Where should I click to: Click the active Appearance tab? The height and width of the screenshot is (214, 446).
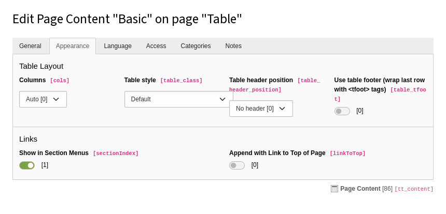73,46
